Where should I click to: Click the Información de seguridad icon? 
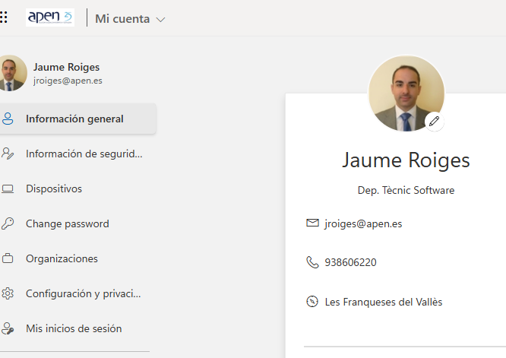click(x=8, y=154)
